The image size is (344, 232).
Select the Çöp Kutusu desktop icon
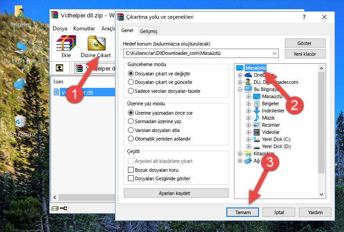coord(20,121)
